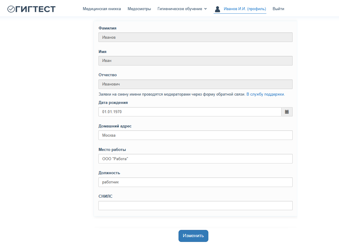The height and width of the screenshot is (248, 339).
Task: Select the Место работы text field
Action: tap(195, 159)
